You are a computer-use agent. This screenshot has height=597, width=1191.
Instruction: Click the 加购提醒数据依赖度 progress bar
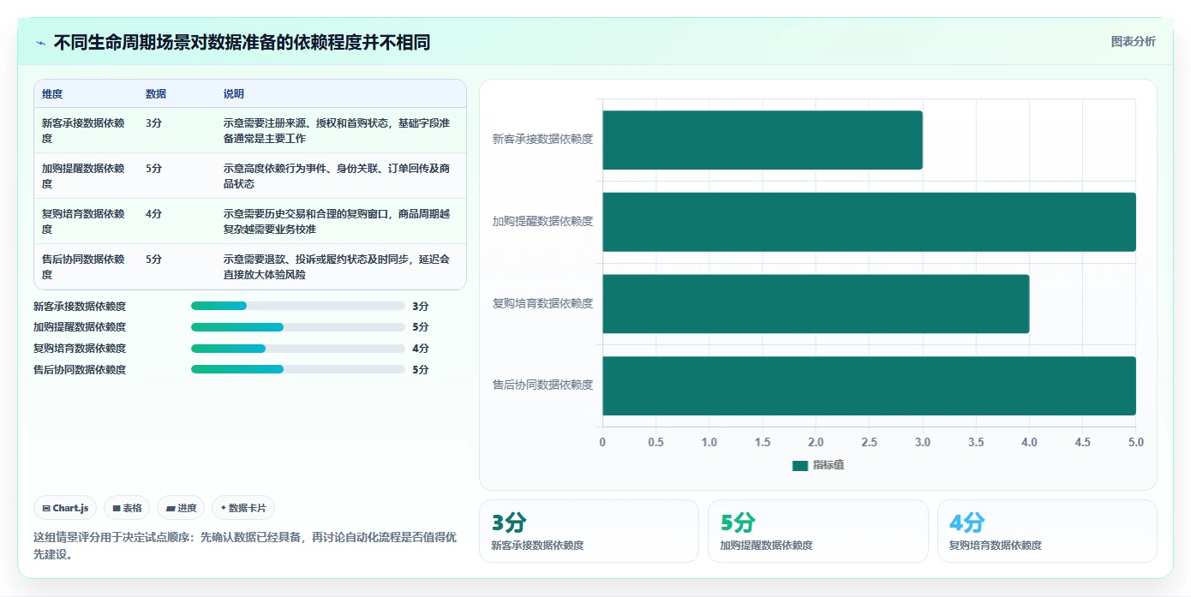click(298, 327)
